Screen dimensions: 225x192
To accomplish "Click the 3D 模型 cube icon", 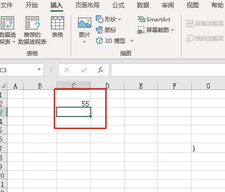I will coord(99,41).
